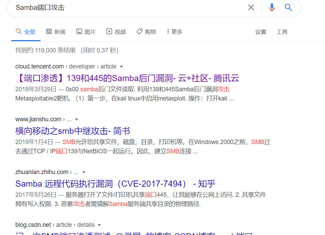The image size is (325, 235).
Task: Expand dropdown arrow next to blog.csdn.net
Action: pyautogui.click(x=99, y=225)
